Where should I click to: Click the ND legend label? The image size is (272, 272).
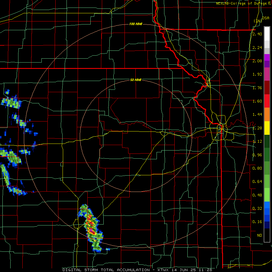[260, 235]
